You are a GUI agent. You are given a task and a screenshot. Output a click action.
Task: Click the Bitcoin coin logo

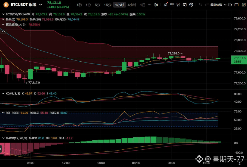6,5
